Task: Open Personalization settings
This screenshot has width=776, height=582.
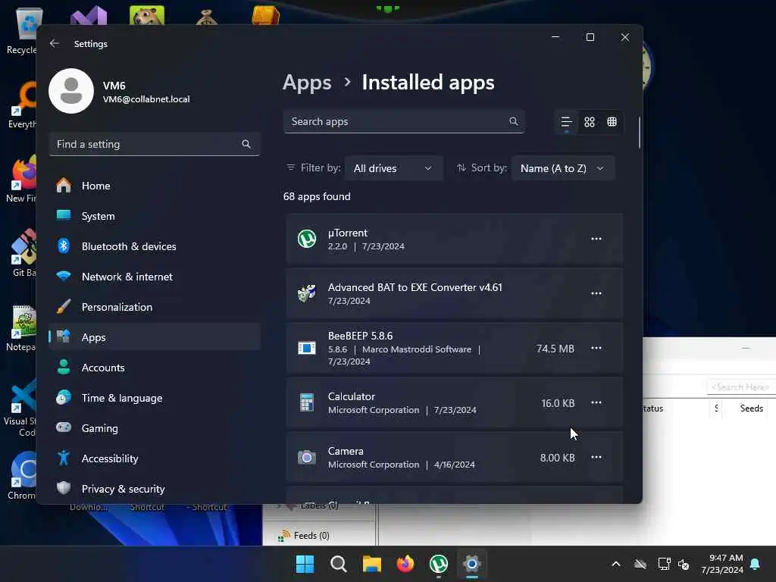Action: (x=155, y=307)
